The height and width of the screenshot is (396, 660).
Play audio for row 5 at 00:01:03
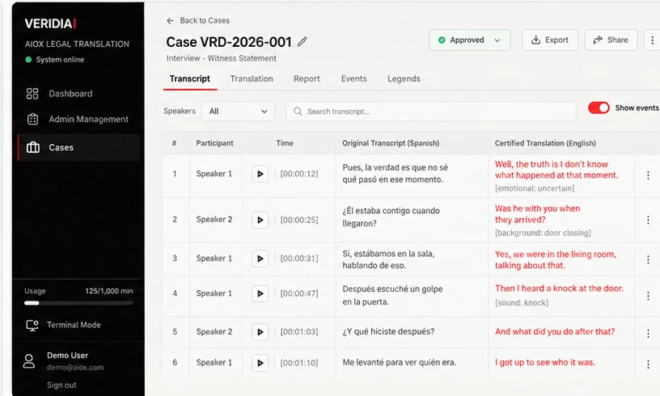[x=260, y=332]
